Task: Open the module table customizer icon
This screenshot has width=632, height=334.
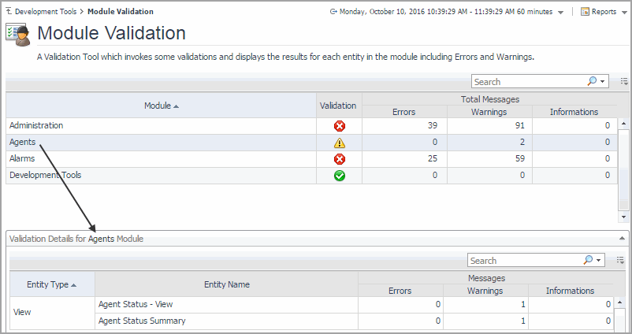Action: click(x=624, y=81)
